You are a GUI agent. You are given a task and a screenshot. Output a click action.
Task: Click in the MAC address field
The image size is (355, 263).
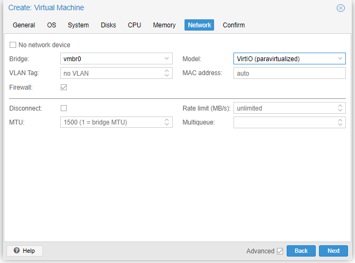click(x=289, y=73)
